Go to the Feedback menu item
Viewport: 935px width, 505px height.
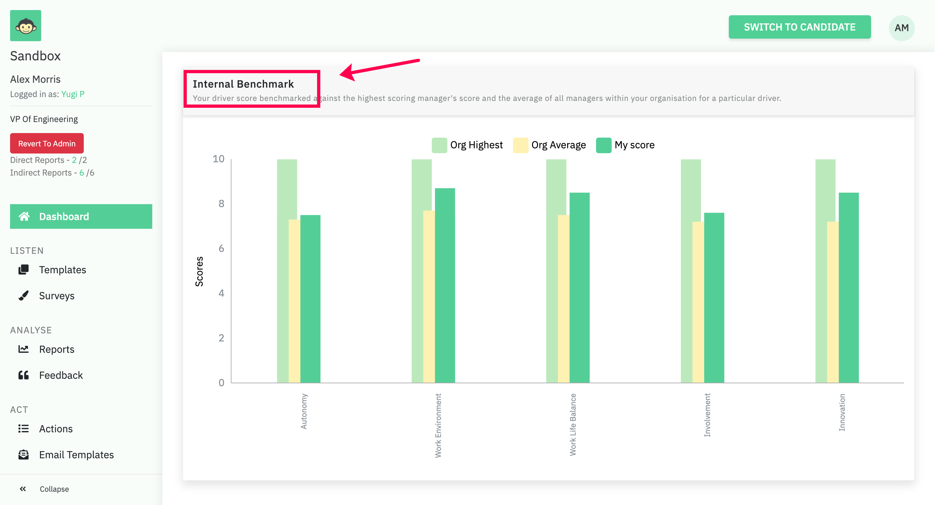pyautogui.click(x=61, y=375)
